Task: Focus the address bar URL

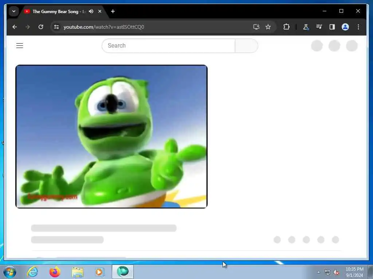Action: [104, 27]
